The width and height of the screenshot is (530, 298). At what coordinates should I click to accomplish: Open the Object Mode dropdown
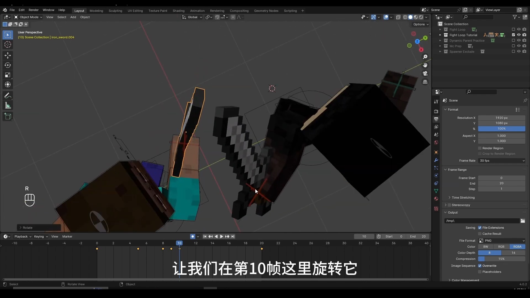pyautogui.click(x=28, y=17)
